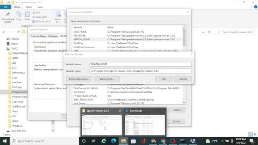Open the File tab in Explorer
This screenshot has width=258, height=145.
[6, 7]
